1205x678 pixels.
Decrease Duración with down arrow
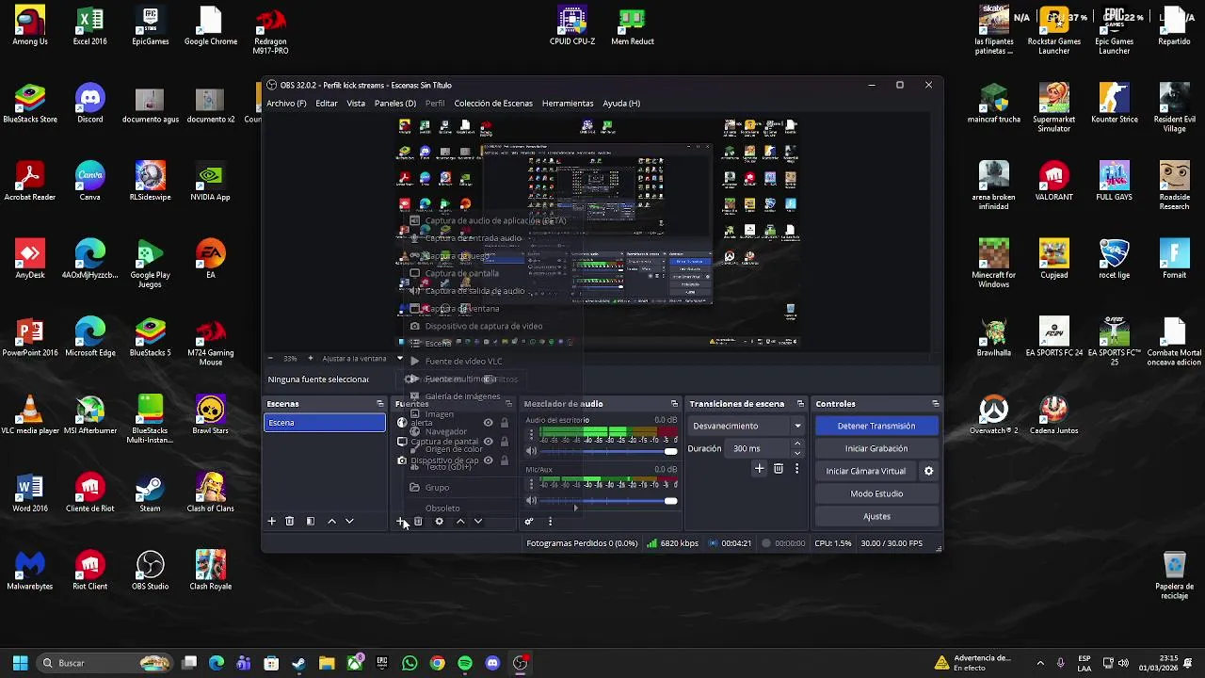797,453
